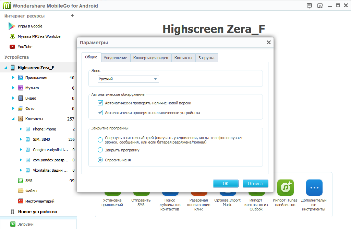Click the Wontube MP3 music icon
Image resolution: width=351 pixels, height=229 pixels.
click(x=12, y=36)
